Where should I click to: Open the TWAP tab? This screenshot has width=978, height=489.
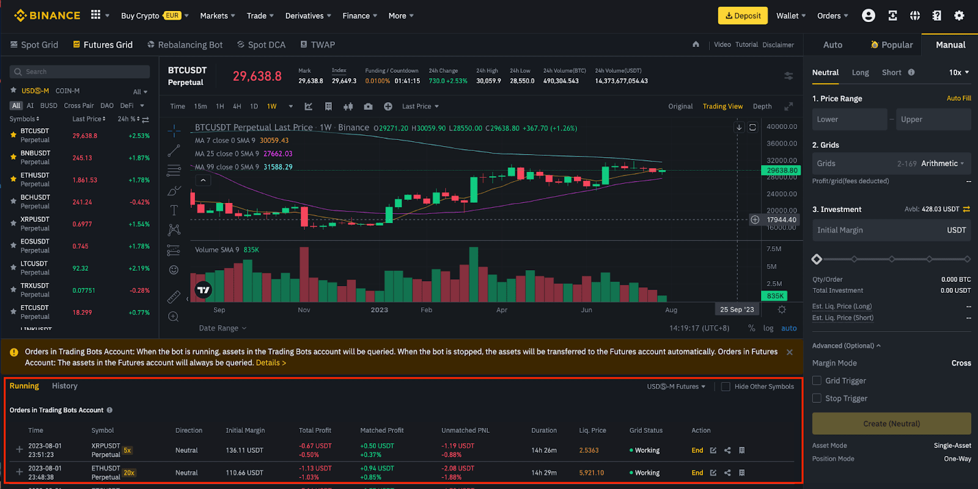point(317,45)
